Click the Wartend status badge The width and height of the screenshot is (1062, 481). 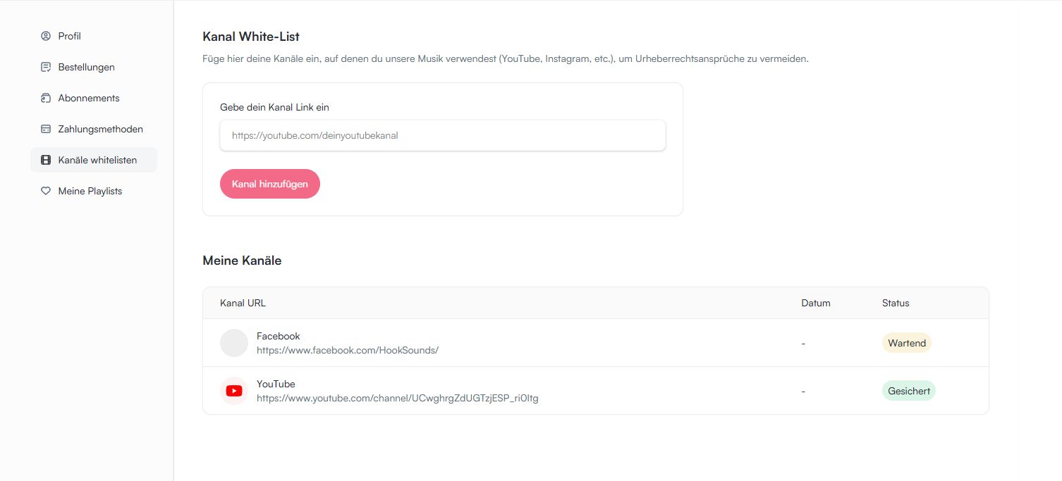pyautogui.click(x=906, y=343)
